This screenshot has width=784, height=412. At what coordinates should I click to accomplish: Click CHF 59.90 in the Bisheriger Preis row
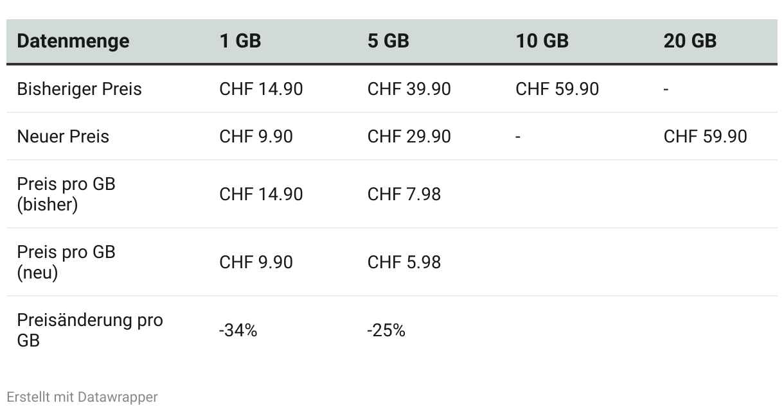point(557,89)
